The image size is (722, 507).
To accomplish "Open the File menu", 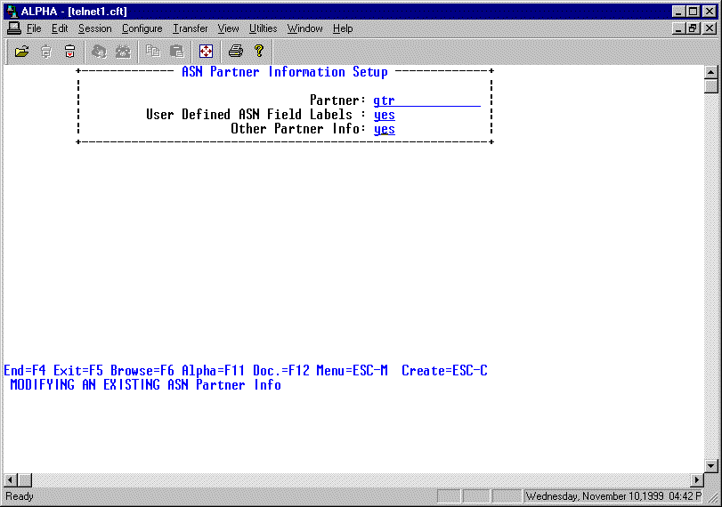I will (34, 28).
